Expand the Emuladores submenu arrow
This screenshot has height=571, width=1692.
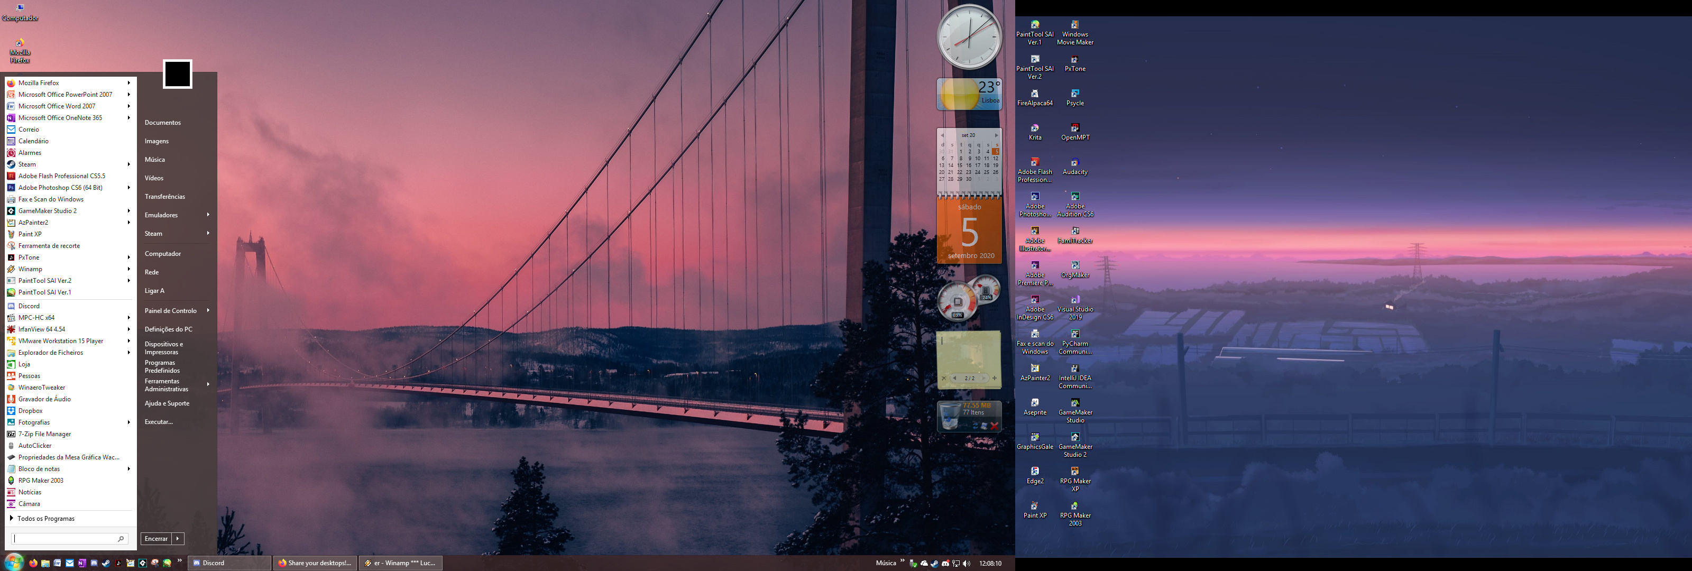tap(208, 215)
